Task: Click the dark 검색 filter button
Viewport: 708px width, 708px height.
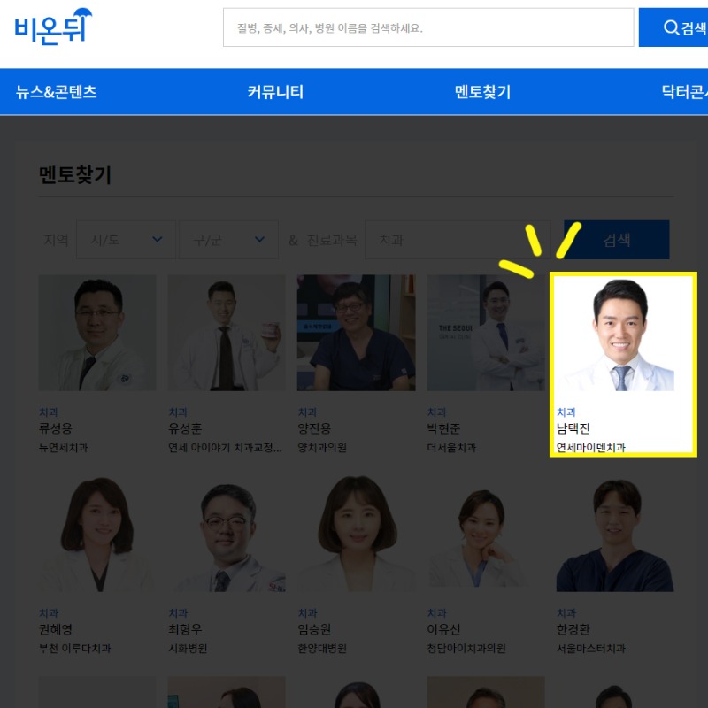Action: [x=616, y=239]
